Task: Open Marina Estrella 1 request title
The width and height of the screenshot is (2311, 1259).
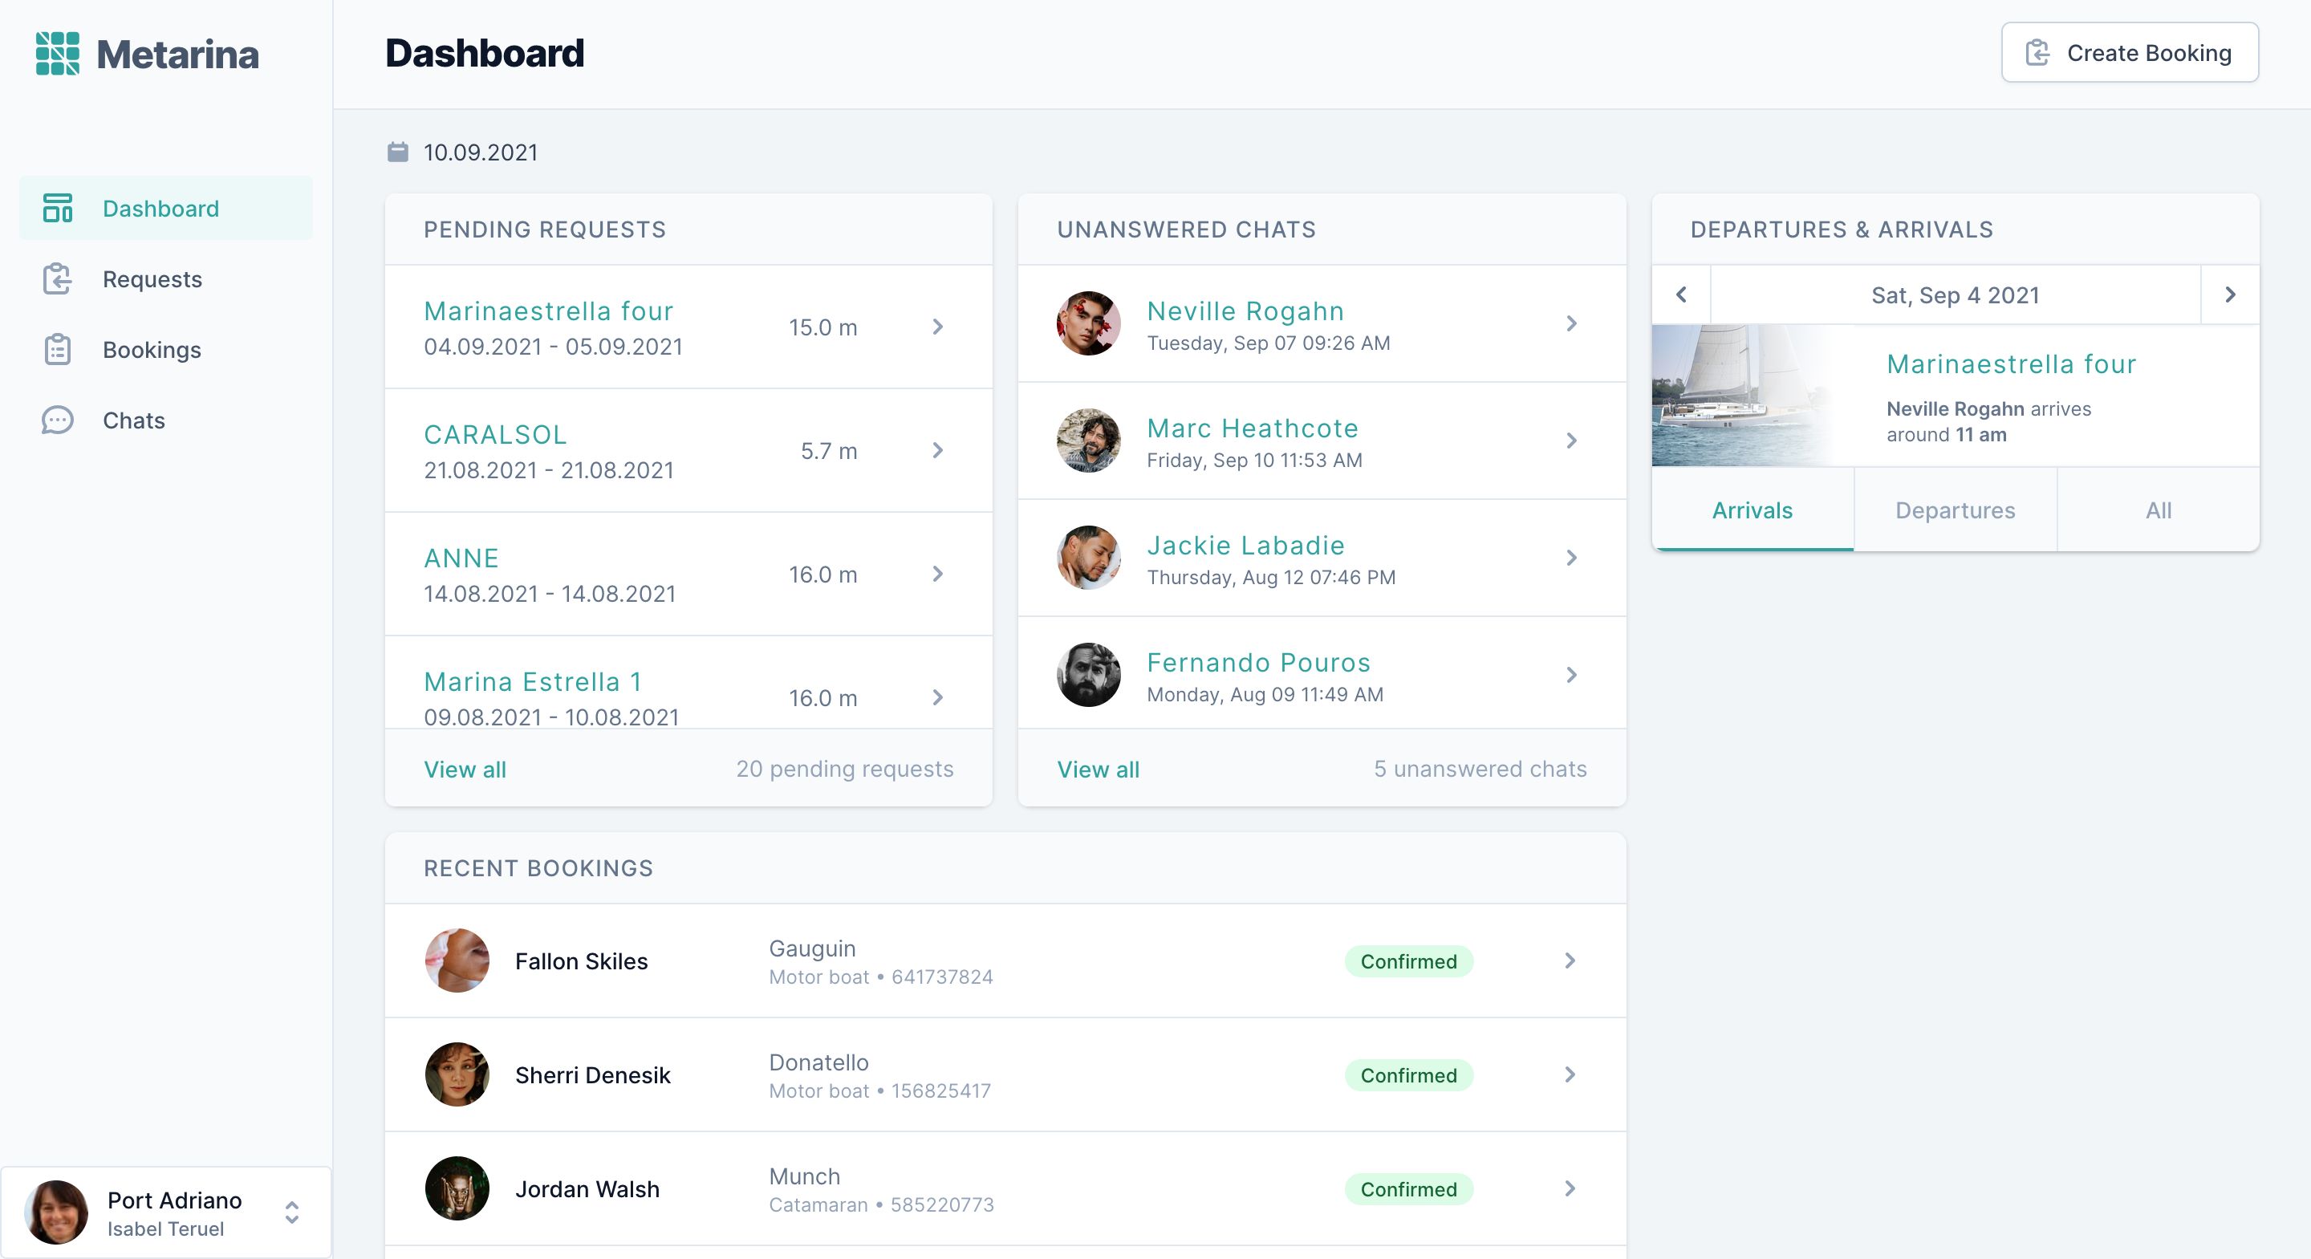Action: click(x=533, y=681)
